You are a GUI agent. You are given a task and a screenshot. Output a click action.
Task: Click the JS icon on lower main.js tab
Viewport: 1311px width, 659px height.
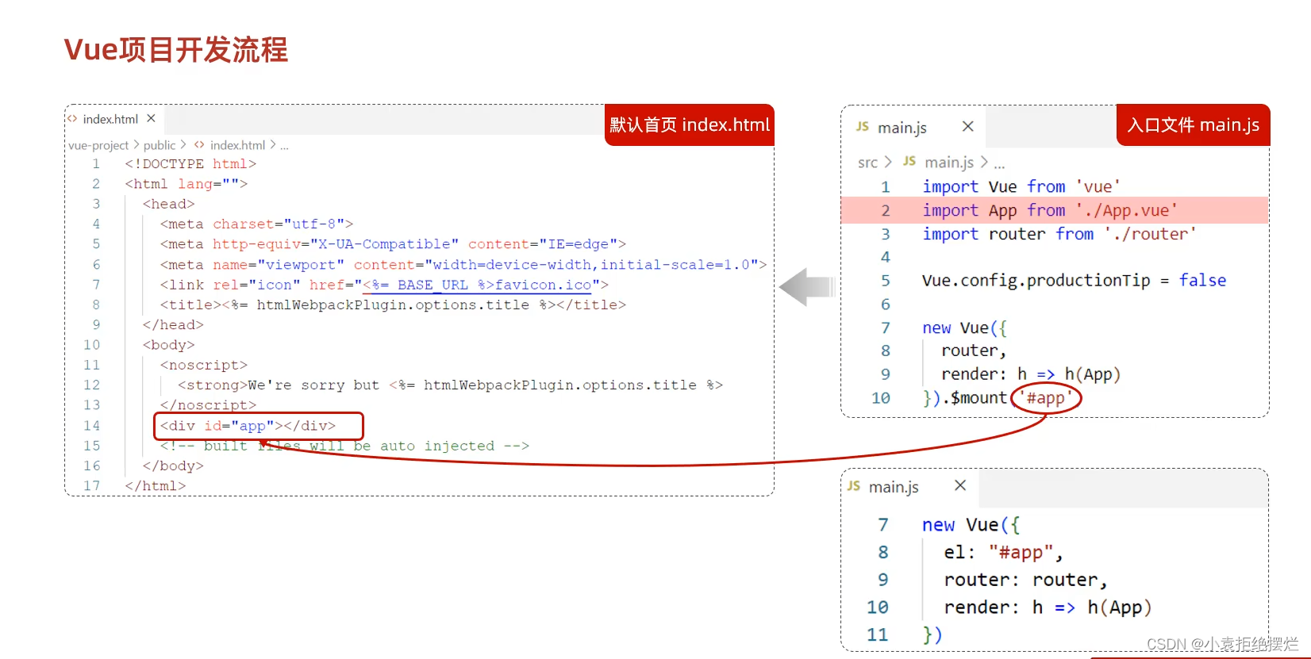pos(854,486)
